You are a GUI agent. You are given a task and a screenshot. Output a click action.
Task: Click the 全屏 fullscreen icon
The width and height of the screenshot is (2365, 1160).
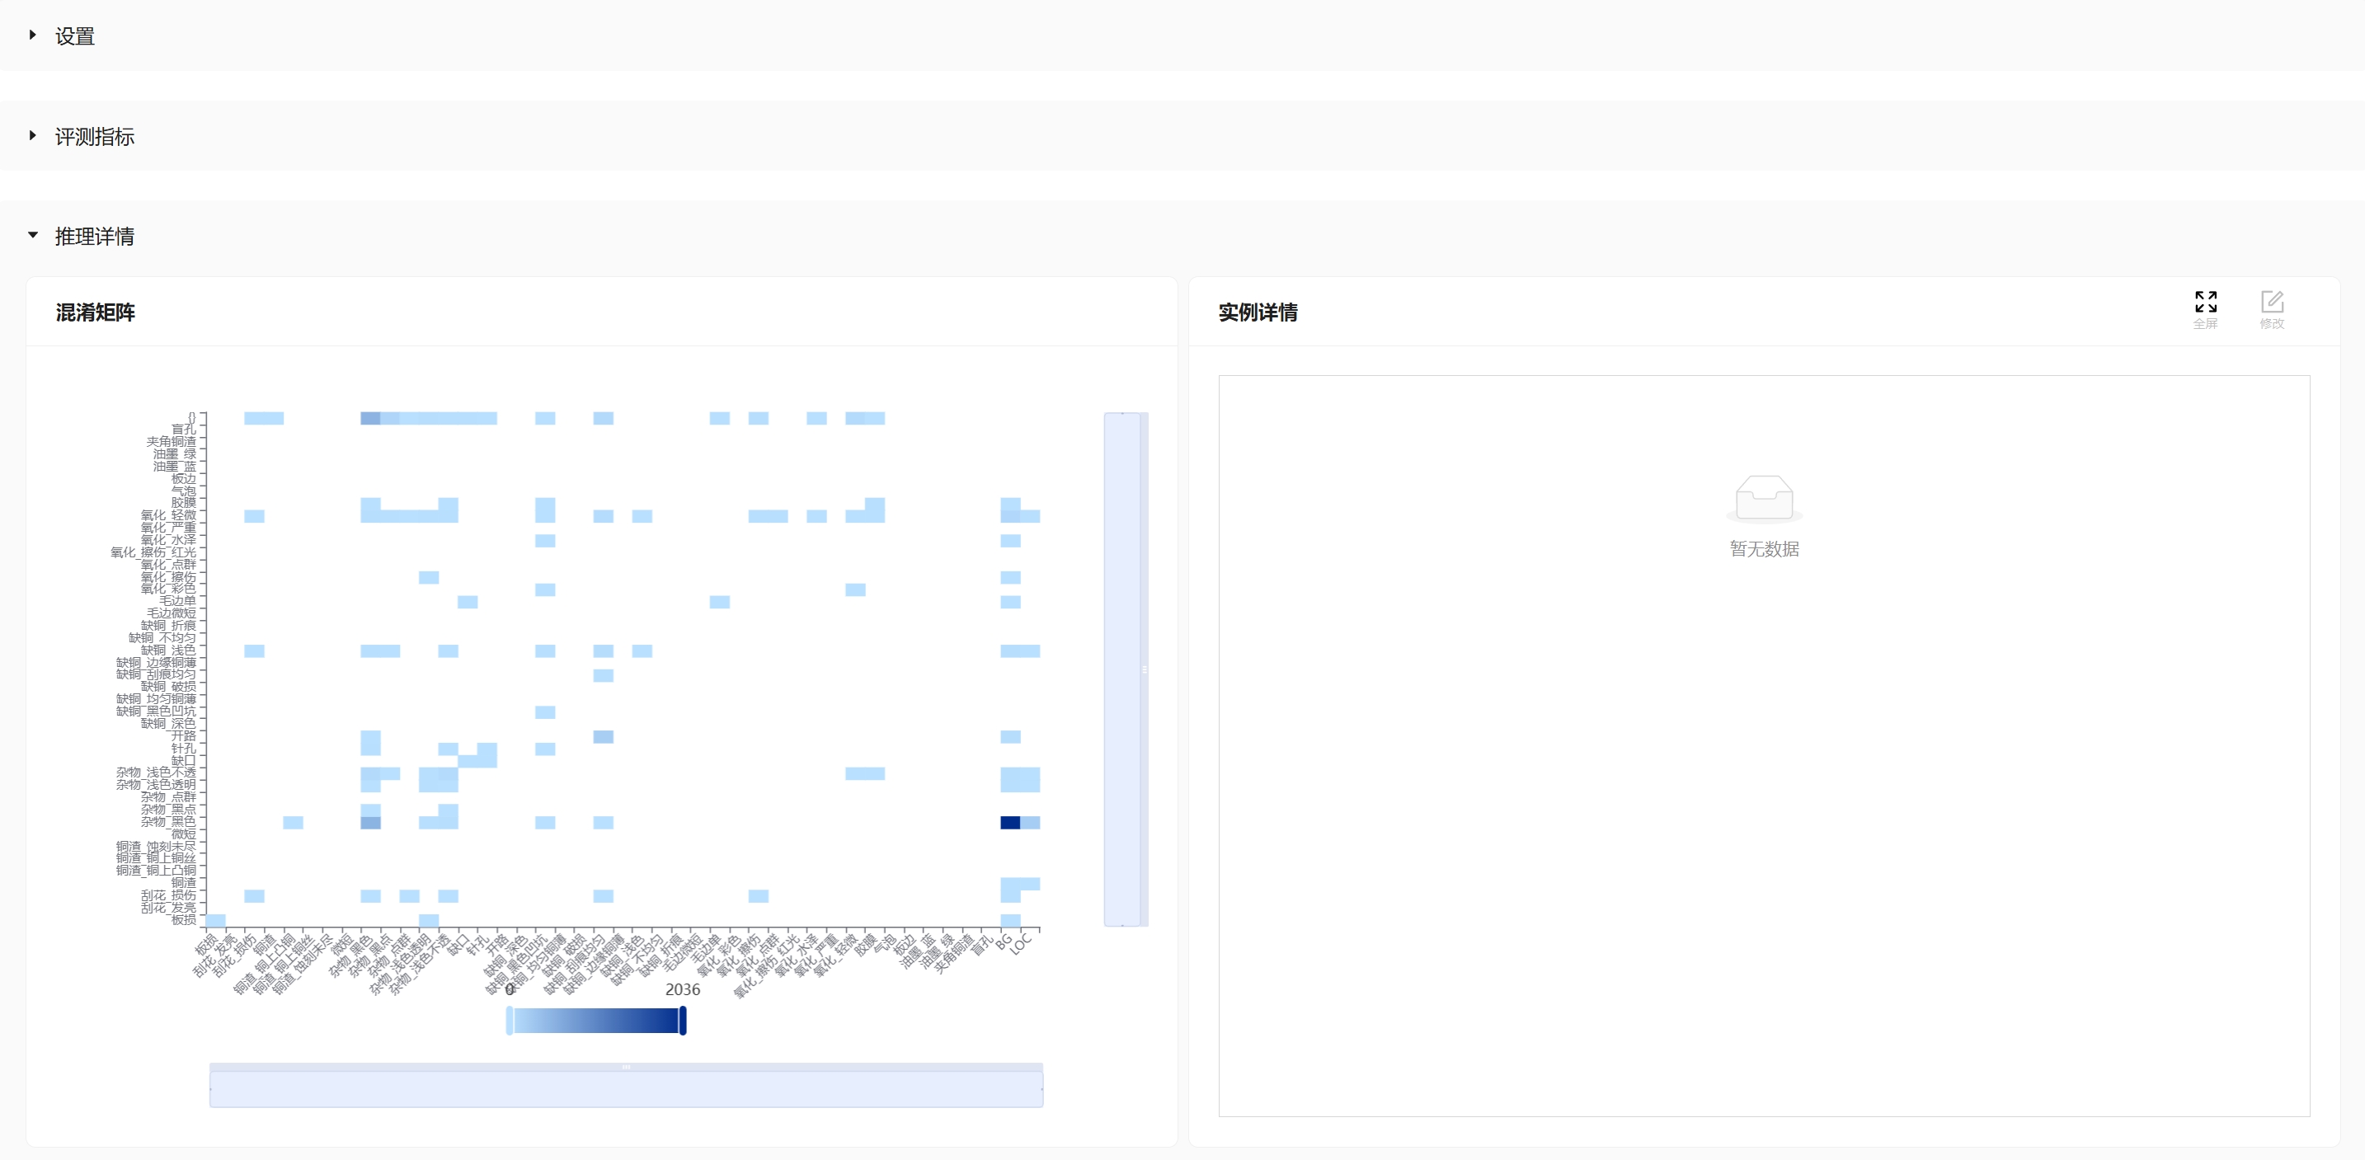click(x=2205, y=303)
